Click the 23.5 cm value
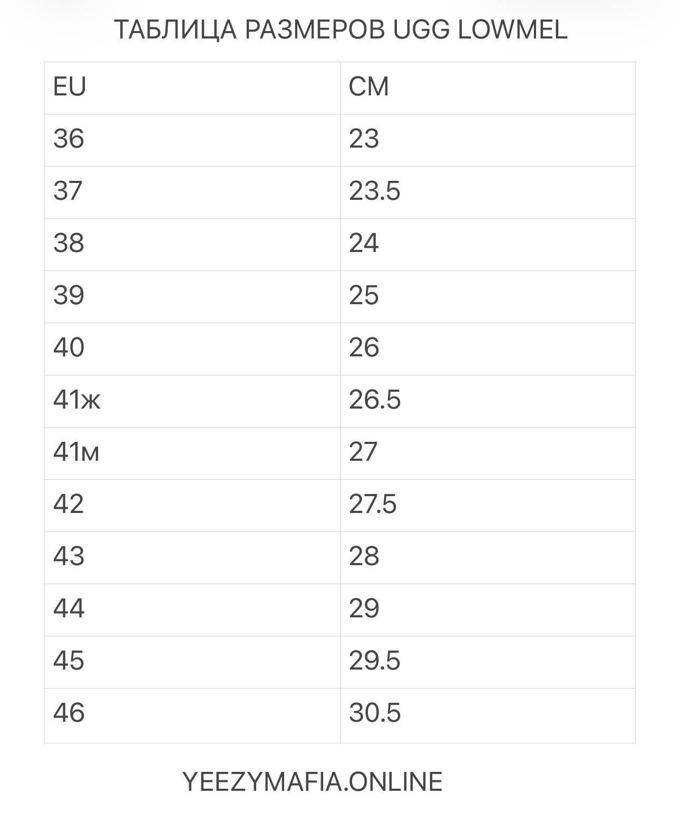The width and height of the screenshot is (680, 814). coord(374,191)
